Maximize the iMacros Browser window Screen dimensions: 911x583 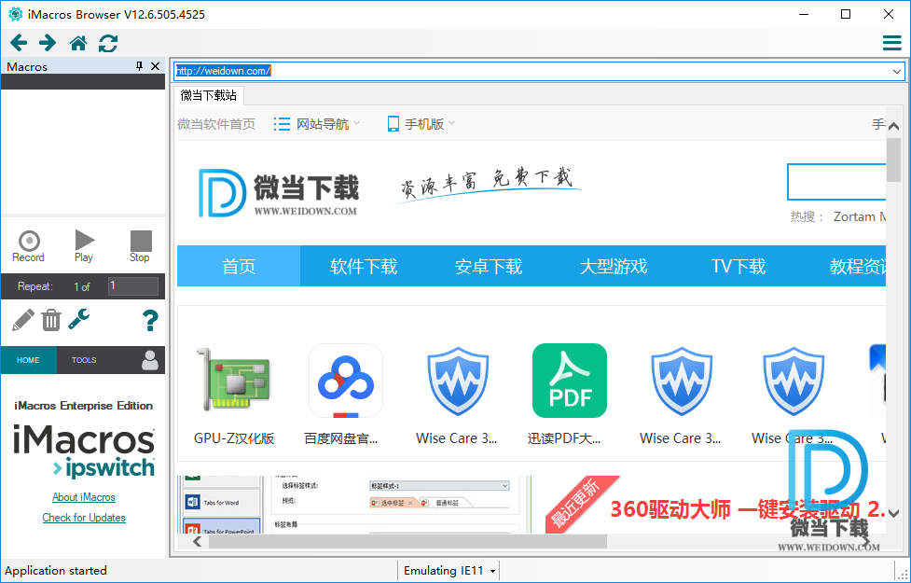pyautogui.click(x=846, y=15)
